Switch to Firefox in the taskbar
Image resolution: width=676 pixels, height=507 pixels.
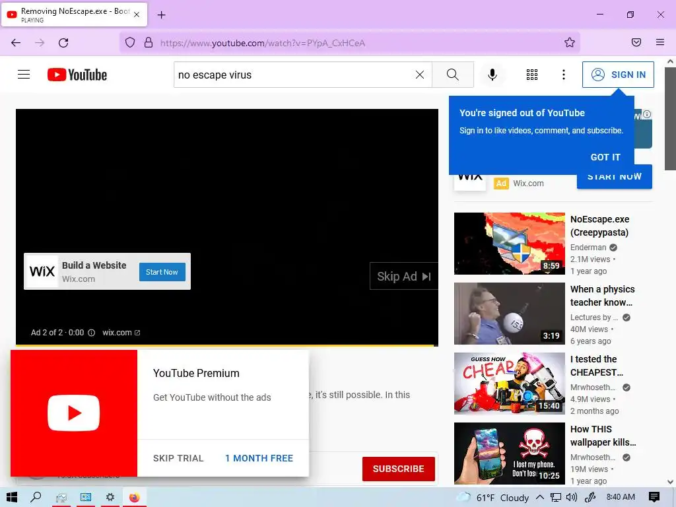tap(135, 498)
